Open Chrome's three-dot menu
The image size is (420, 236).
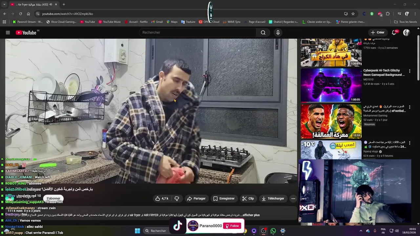click(415, 14)
